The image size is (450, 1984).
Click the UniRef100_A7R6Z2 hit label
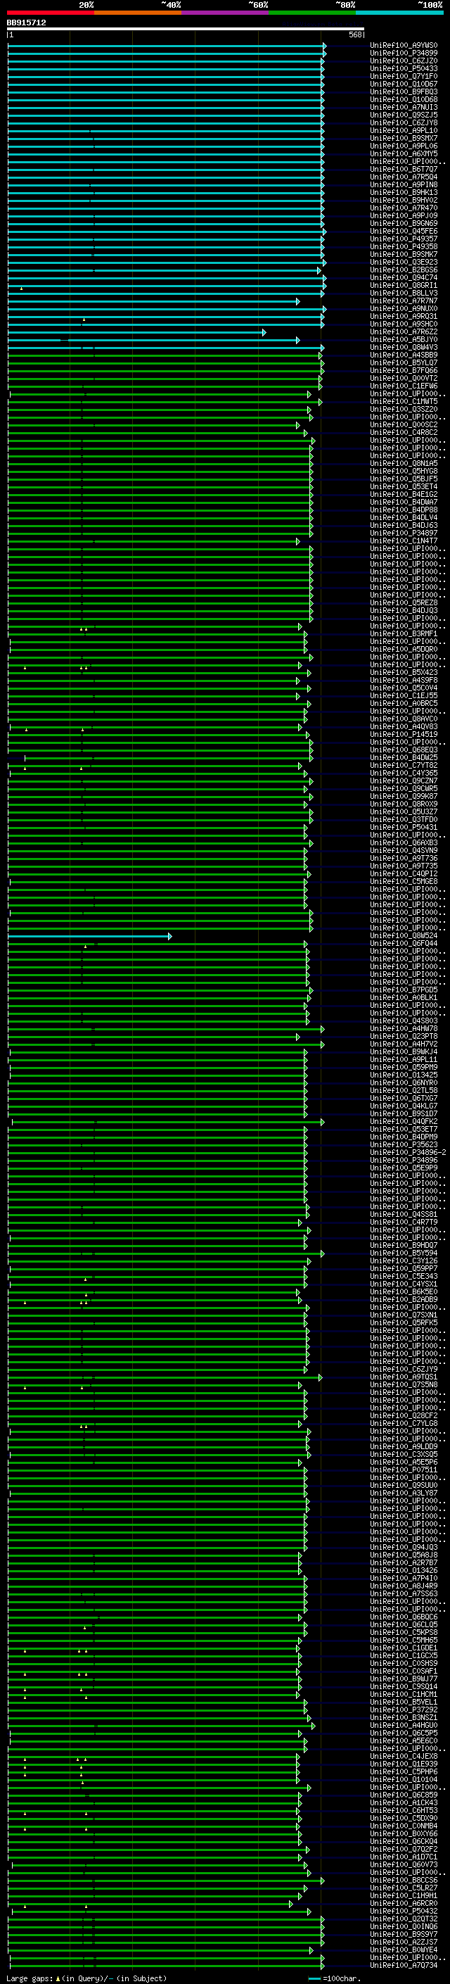[x=404, y=332]
